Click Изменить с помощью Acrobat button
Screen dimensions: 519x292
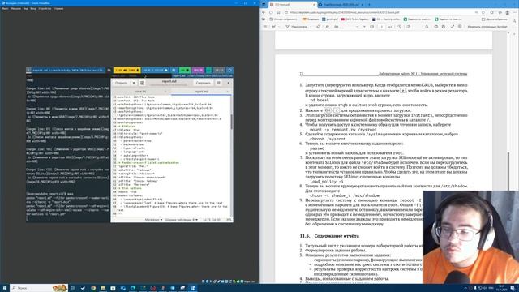pos(487,27)
